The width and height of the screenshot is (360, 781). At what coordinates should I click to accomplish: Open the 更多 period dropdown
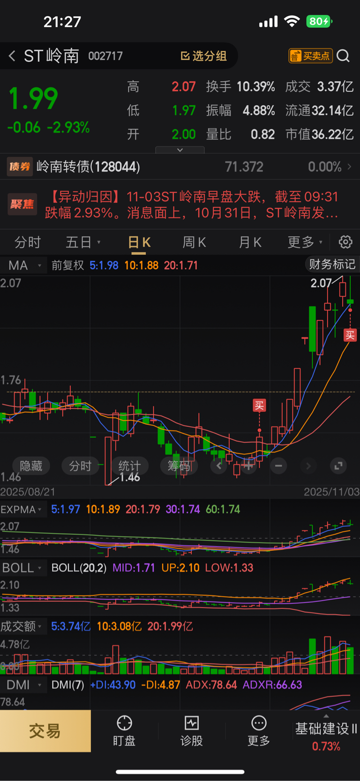305,242
